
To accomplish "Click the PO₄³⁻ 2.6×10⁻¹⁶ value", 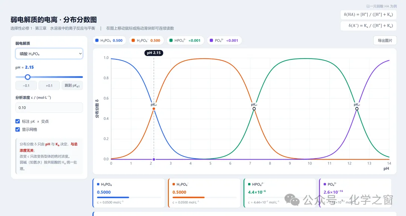I will click(333, 192).
